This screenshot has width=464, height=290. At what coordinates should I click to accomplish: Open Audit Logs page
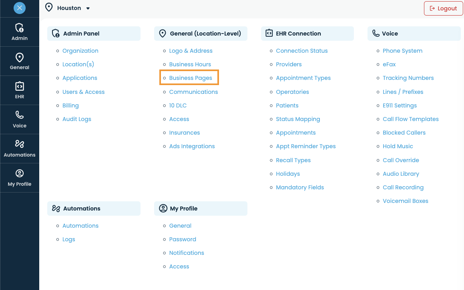[76, 119]
